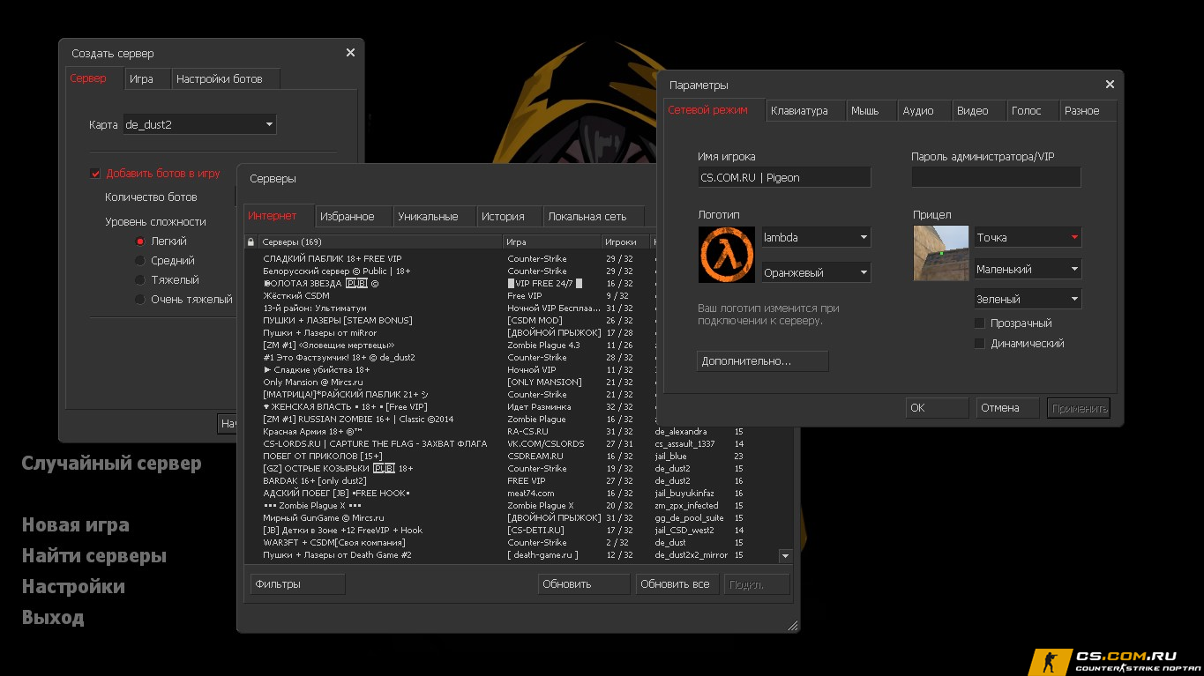The width and height of the screenshot is (1204, 676).
Task: Open the Голос settings tab
Action: (1033, 110)
